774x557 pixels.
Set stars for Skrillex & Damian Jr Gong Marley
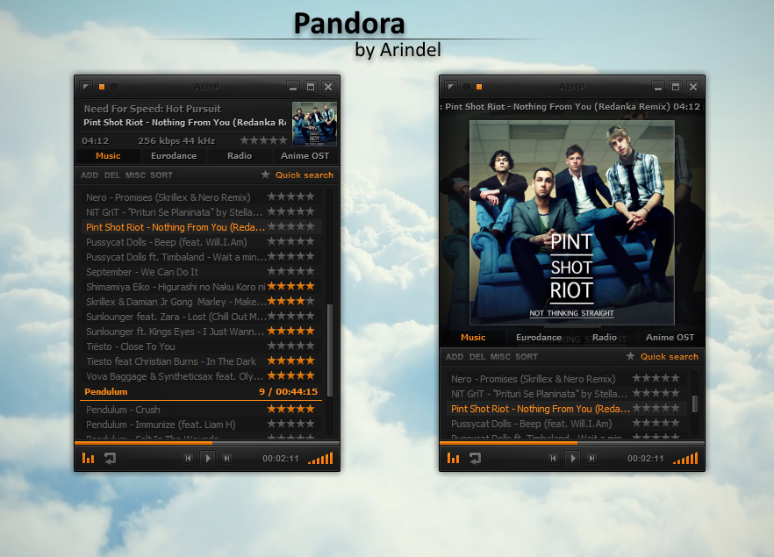coord(290,301)
